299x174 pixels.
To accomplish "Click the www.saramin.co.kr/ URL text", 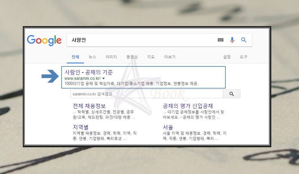I will pyautogui.click(x=83, y=78).
